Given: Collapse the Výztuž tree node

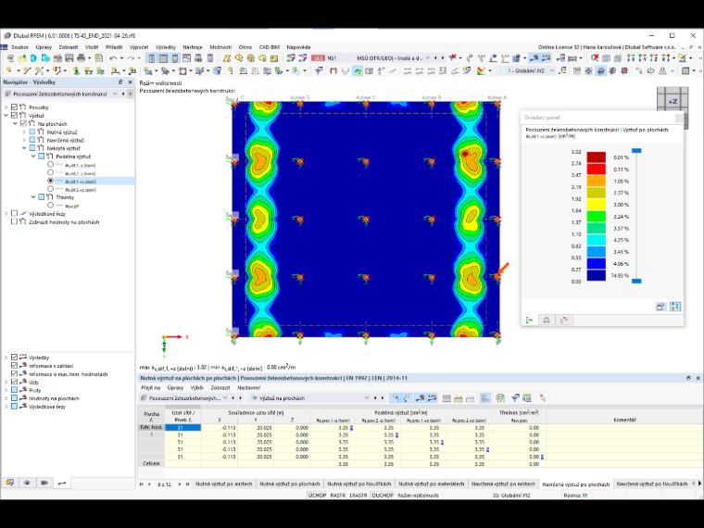Looking at the screenshot, I should click(x=6, y=116).
